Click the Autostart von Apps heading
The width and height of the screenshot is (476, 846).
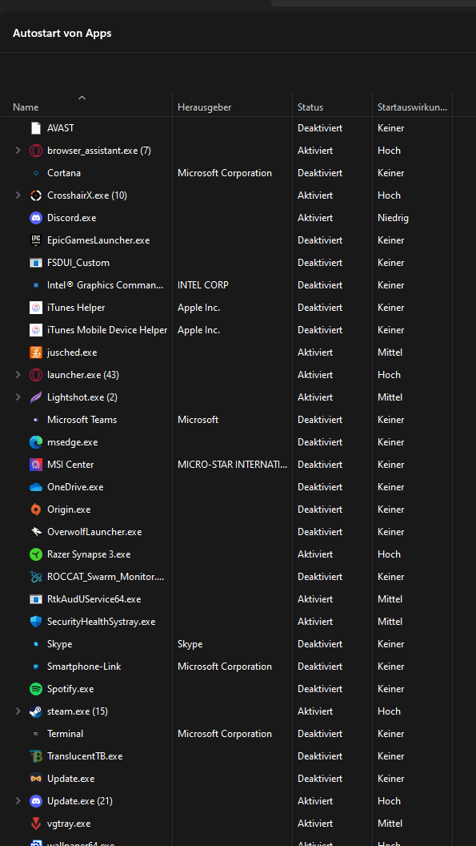(x=62, y=33)
